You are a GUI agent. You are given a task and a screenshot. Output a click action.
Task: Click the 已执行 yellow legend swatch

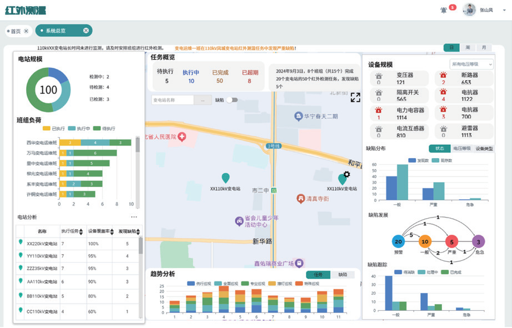click(47, 128)
